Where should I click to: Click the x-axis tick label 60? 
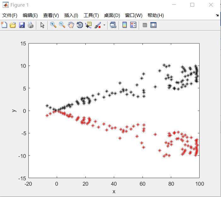coord(142,184)
